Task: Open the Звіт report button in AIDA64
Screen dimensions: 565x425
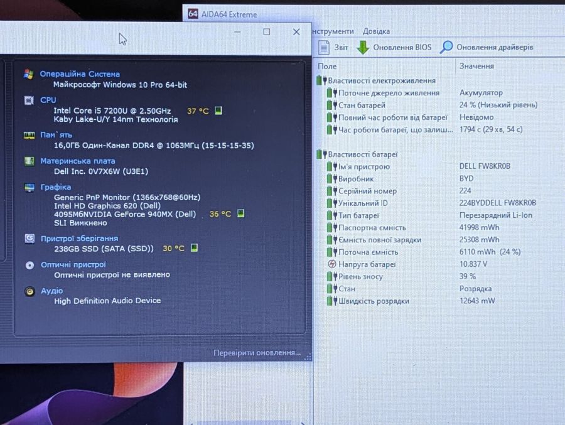Action: point(334,47)
